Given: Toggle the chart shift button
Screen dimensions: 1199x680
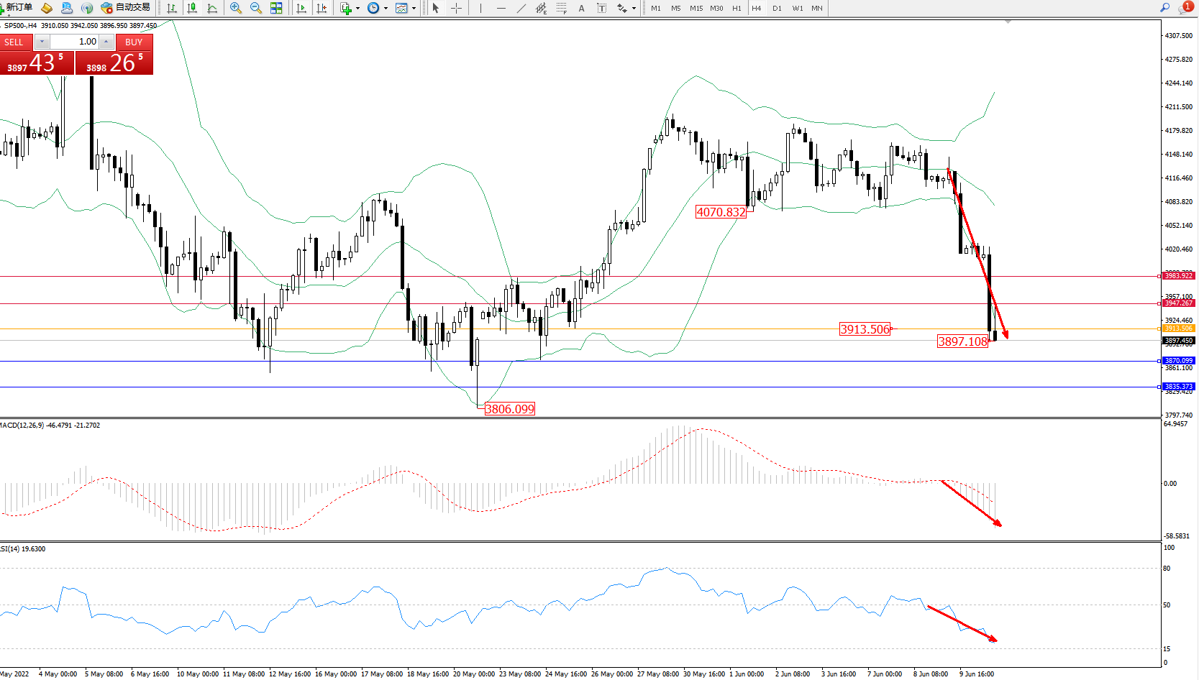Looking at the screenshot, I should [x=322, y=8].
